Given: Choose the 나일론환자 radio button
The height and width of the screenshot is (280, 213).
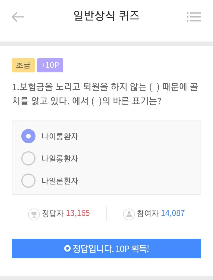Looking at the screenshot, I should pyautogui.click(x=28, y=181).
